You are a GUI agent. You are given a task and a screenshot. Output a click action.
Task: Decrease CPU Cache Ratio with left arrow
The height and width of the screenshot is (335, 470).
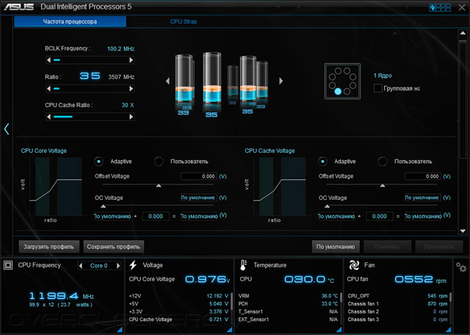click(x=49, y=117)
